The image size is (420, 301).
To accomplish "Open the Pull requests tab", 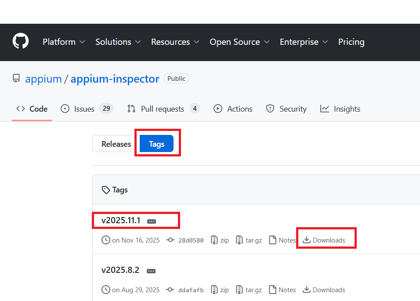I will (163, 109).
